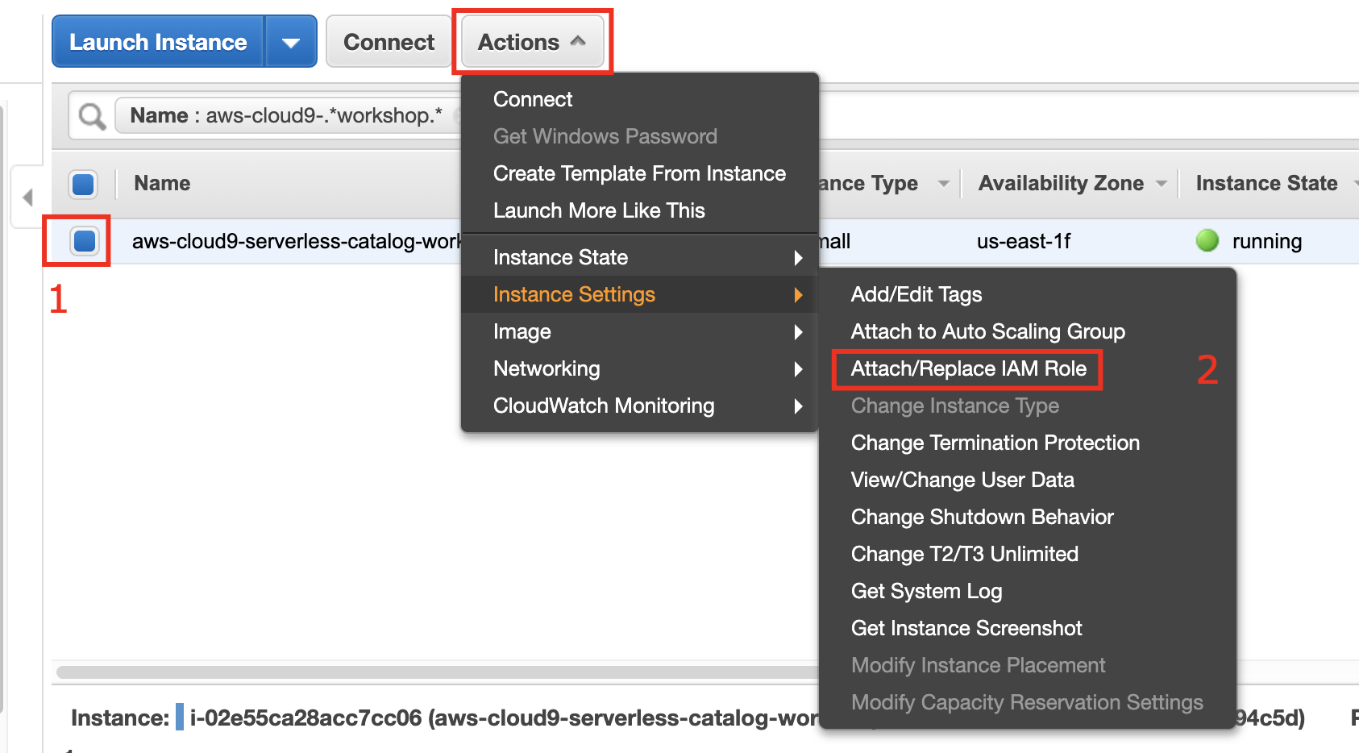Click the green running status icon

1207,240
